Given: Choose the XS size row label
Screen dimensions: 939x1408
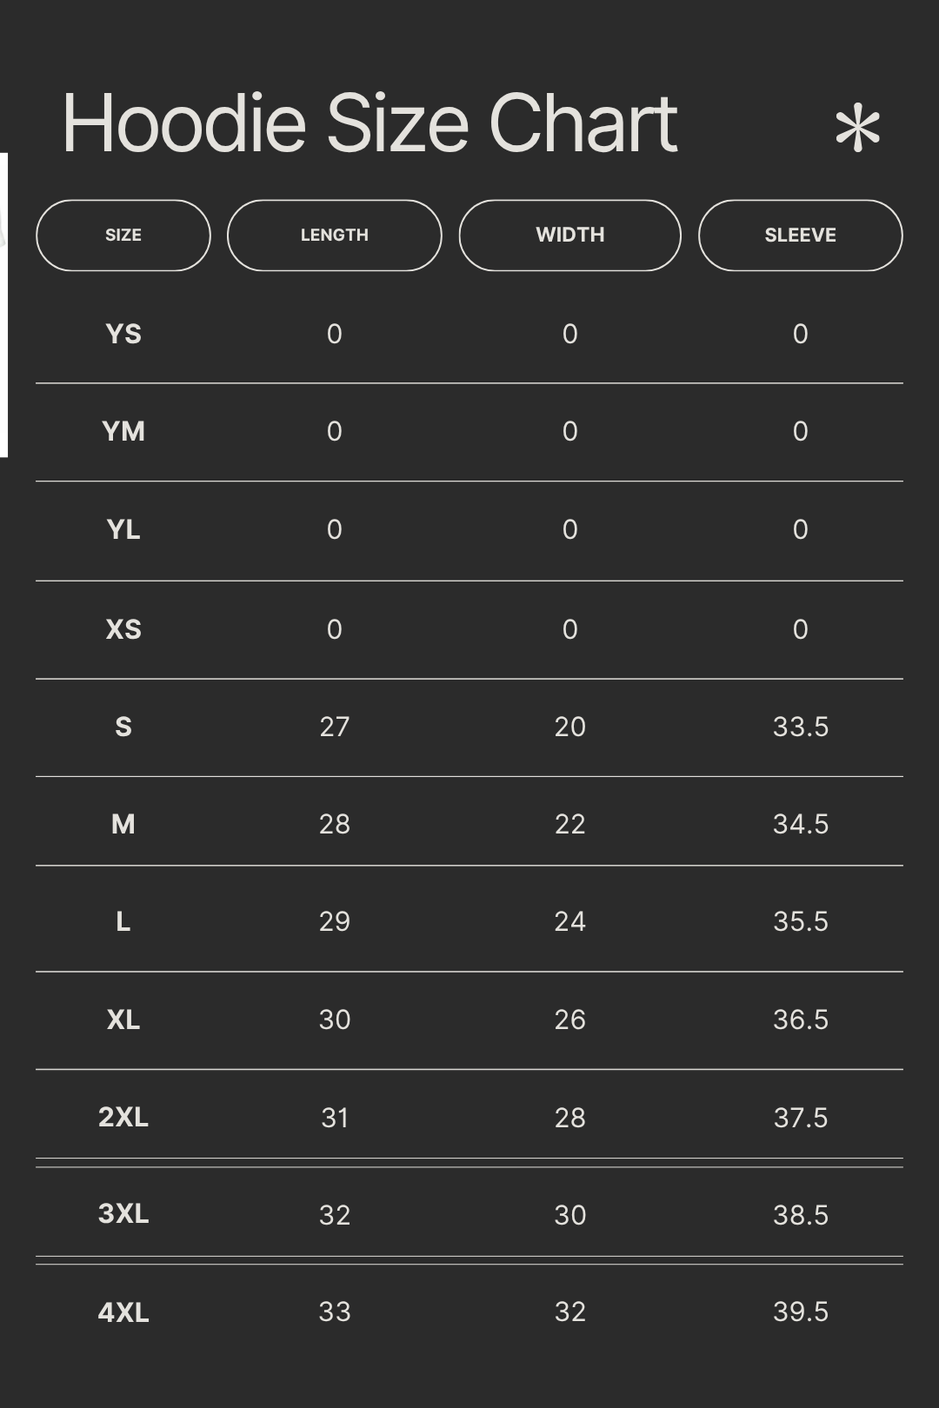Looking at the screenshot, I should pyautogui.click(x=123, y=629).
